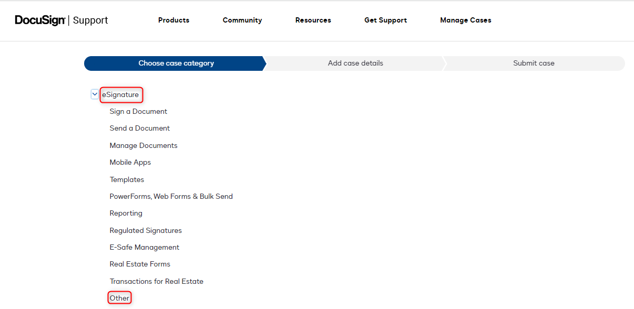Image resolution: width=634 pixels, height=309 pixels.
Task: Collapse the eSignature category chevron
Action: [x=95, y=94]
